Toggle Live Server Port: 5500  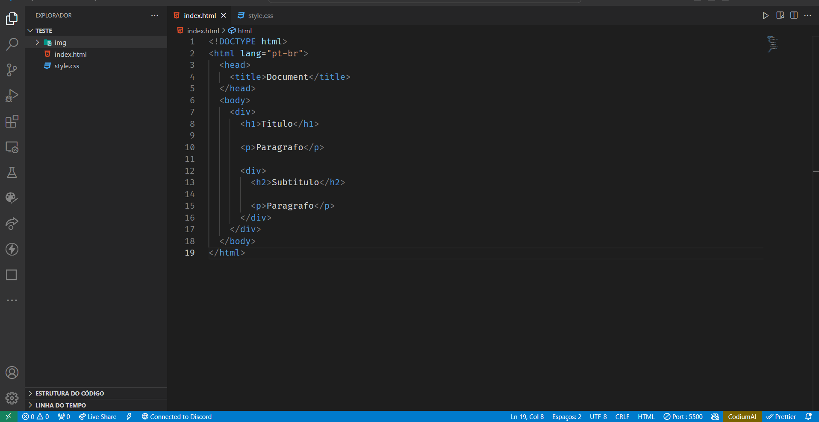pyautogui.click(x=683, y=416)
